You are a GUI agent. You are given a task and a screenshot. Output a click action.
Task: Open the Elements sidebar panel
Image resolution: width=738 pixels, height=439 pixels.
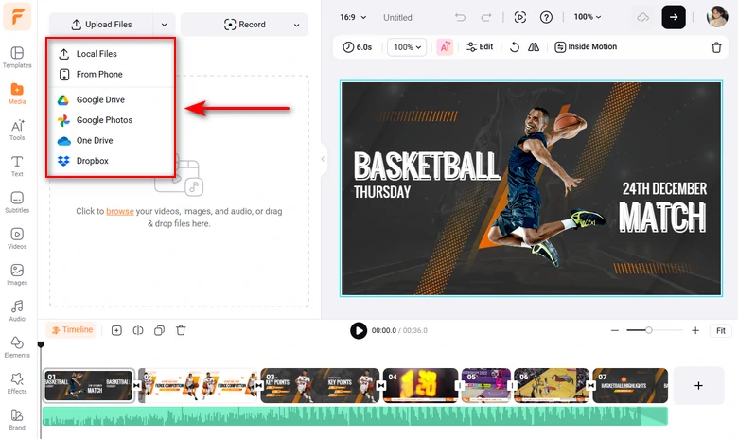click(x=17, y=347)
